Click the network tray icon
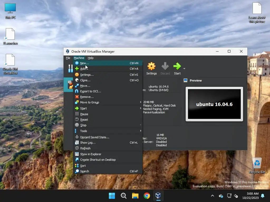 (x=229, y=196)
